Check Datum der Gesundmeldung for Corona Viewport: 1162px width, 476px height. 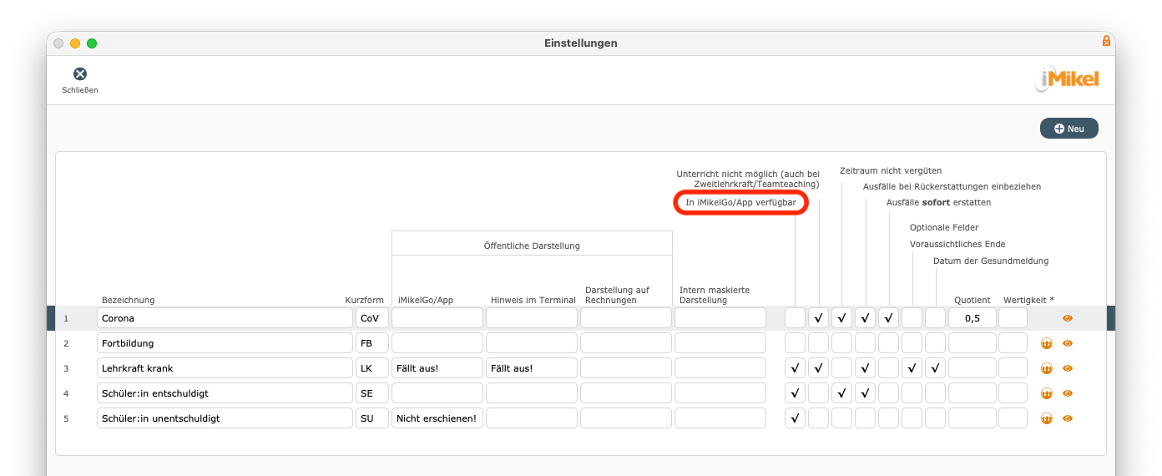pos(936,318)
